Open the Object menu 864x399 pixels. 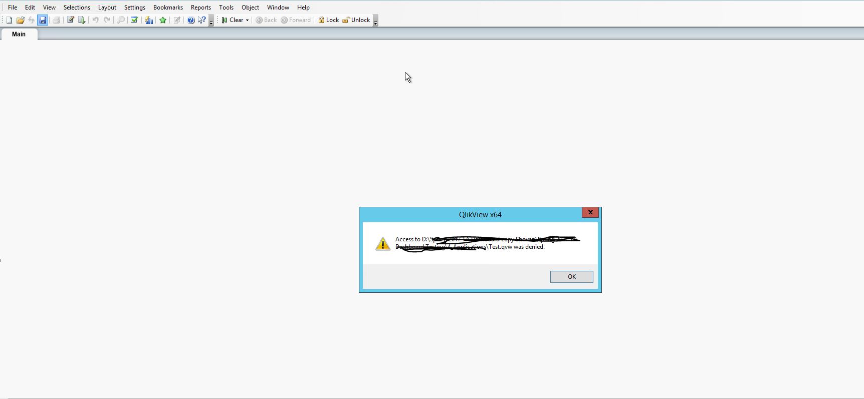[x=250, y=8]
